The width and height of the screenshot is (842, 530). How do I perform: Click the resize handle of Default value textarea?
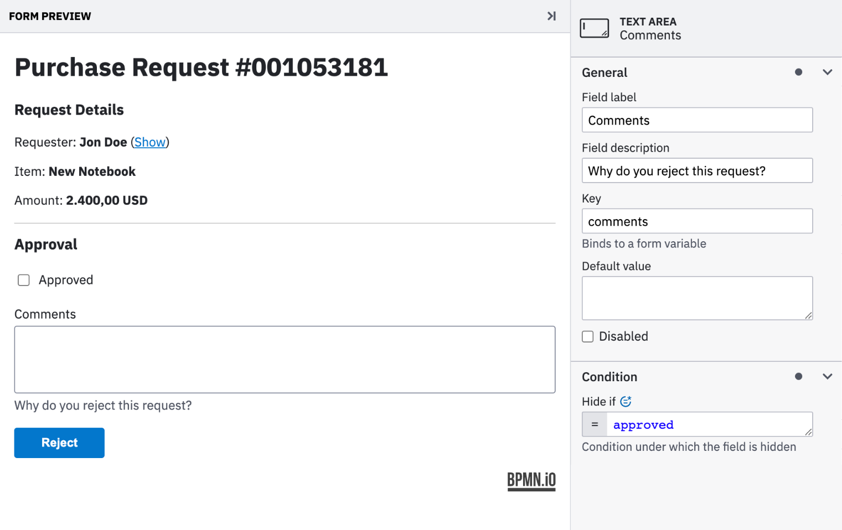(809, 316)
